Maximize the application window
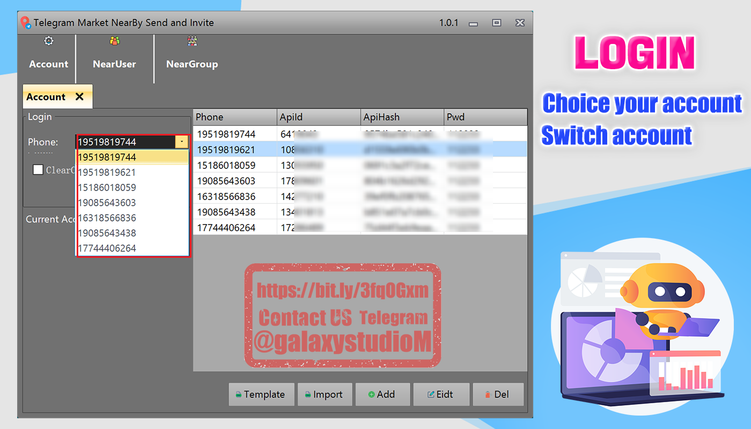This screenshot has height=429, width=751. (x=497, y=23)
